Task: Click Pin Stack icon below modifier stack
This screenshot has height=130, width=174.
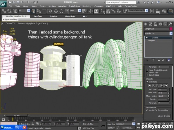Action: pos(147,60)
